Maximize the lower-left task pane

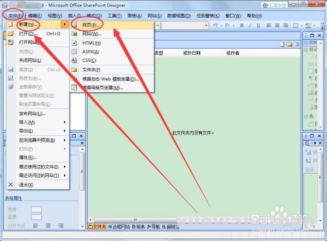74,136
